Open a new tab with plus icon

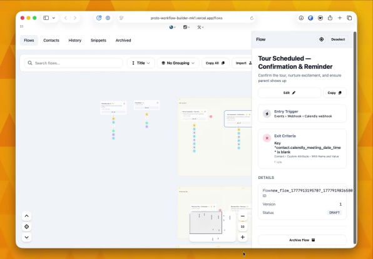[x=340, y=18]
